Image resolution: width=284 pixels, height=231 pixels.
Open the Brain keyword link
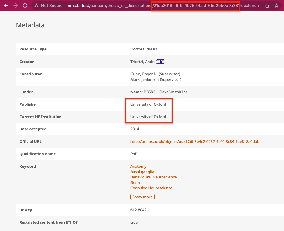(x=135, y=183)
